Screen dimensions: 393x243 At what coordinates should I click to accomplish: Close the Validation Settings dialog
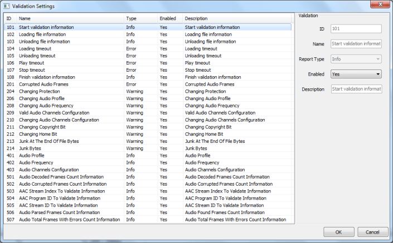click(380, 4)
